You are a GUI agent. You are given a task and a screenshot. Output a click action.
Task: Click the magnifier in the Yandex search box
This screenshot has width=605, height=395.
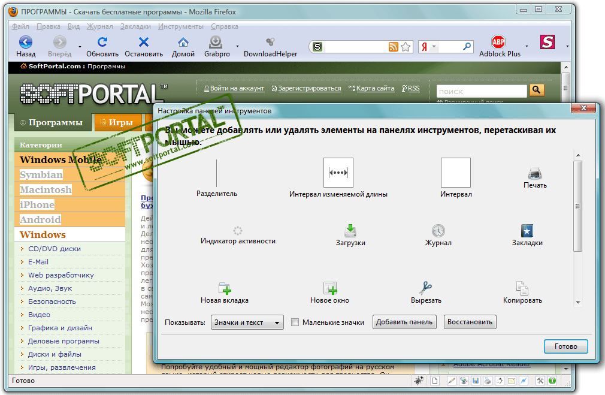pyautogui.click(x=467, y=47)
